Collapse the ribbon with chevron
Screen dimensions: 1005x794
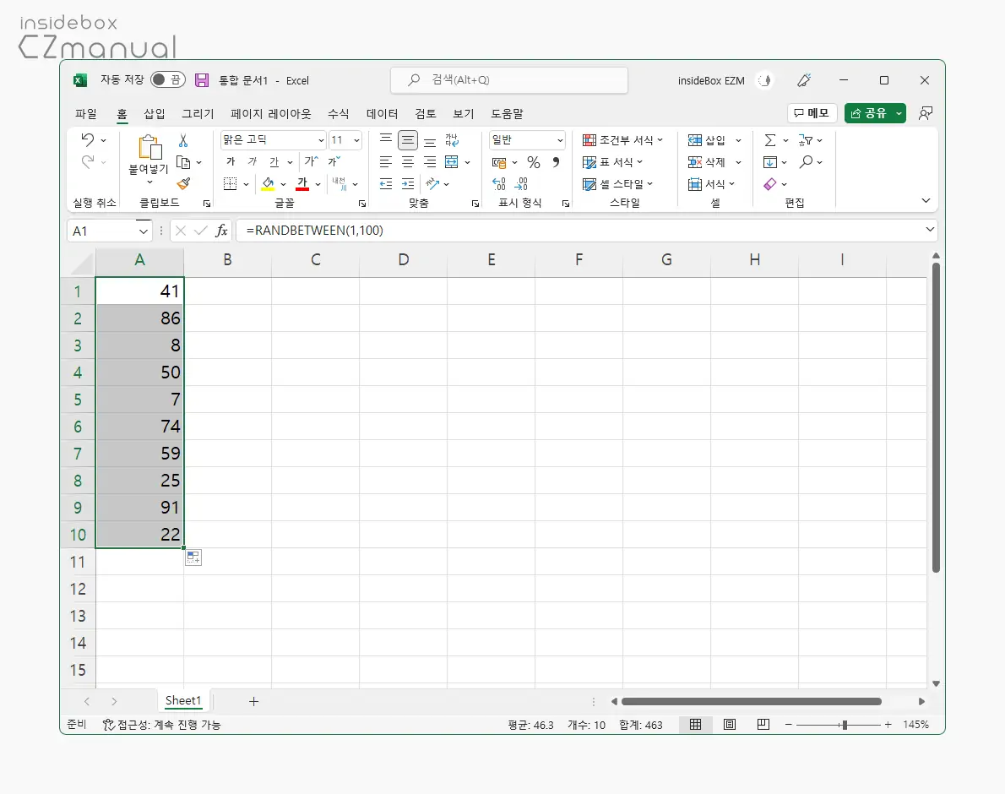pyautogui.click(x=926, y=200)
